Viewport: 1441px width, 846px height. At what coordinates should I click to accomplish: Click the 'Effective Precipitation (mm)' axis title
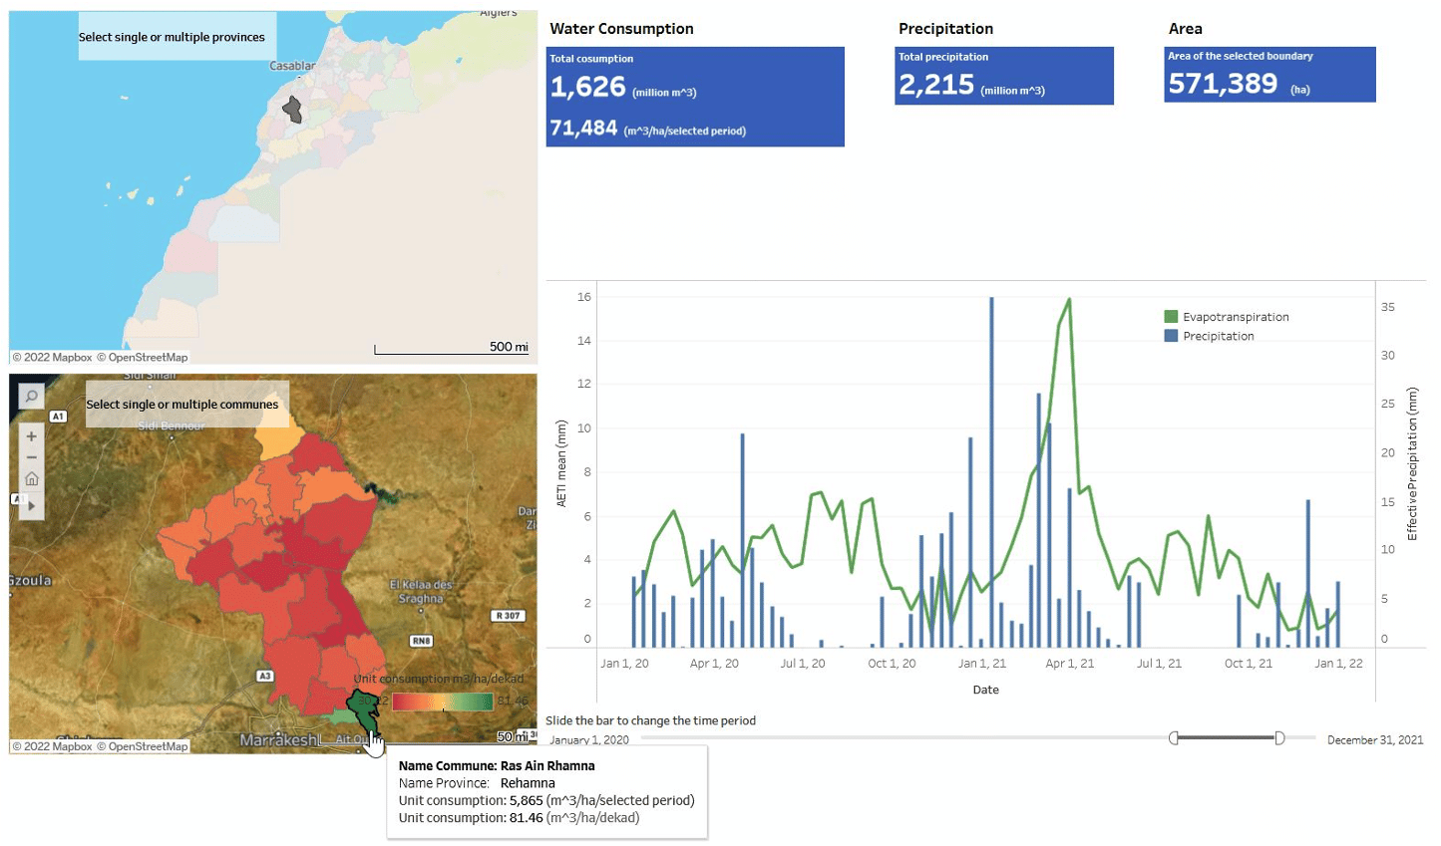(x=1411, y=464)
